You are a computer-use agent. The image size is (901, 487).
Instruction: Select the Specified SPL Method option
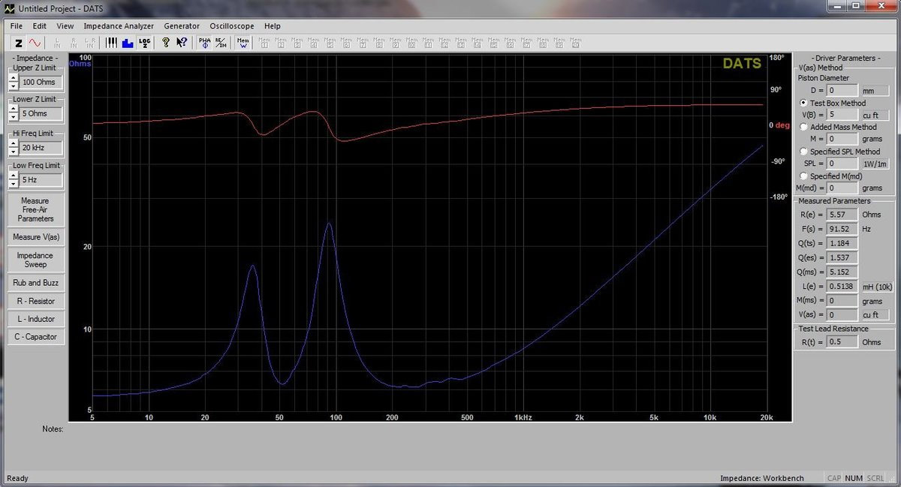[804, 152]
